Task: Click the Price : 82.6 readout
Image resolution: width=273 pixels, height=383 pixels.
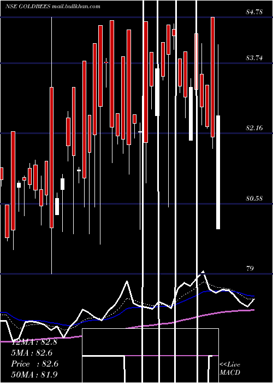Action: [x=35, y=364]
